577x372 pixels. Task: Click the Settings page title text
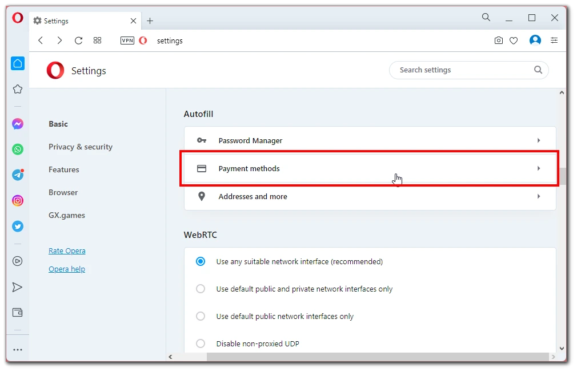coord(89,71)
